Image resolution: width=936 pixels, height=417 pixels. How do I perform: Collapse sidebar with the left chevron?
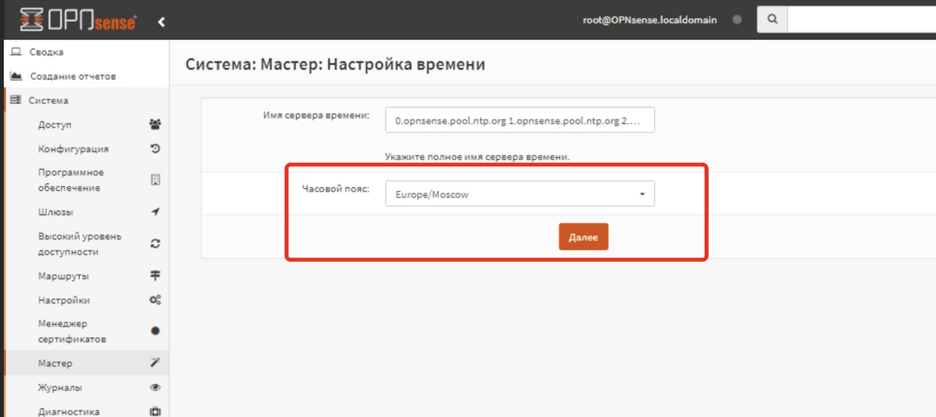(161, 22)
